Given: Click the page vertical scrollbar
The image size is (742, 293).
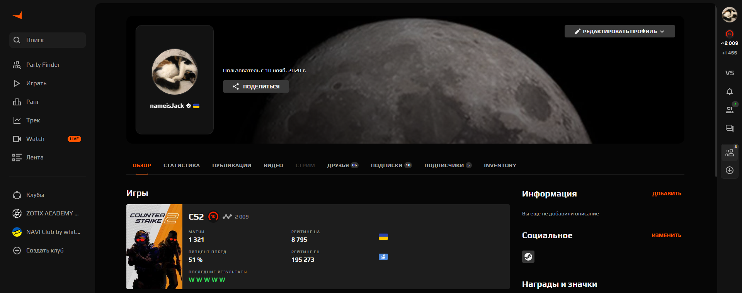Looking at the screenshot, I should pyautogui.click(x=716, y=91).
